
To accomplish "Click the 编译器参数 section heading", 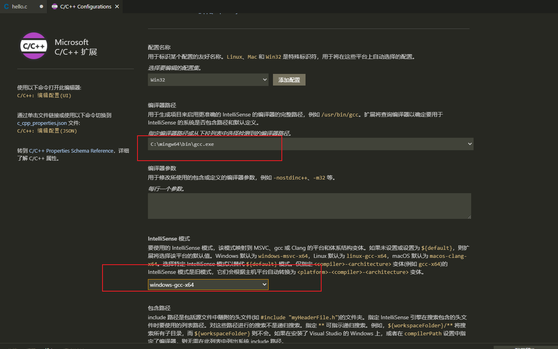I will (x=162, y=168).
